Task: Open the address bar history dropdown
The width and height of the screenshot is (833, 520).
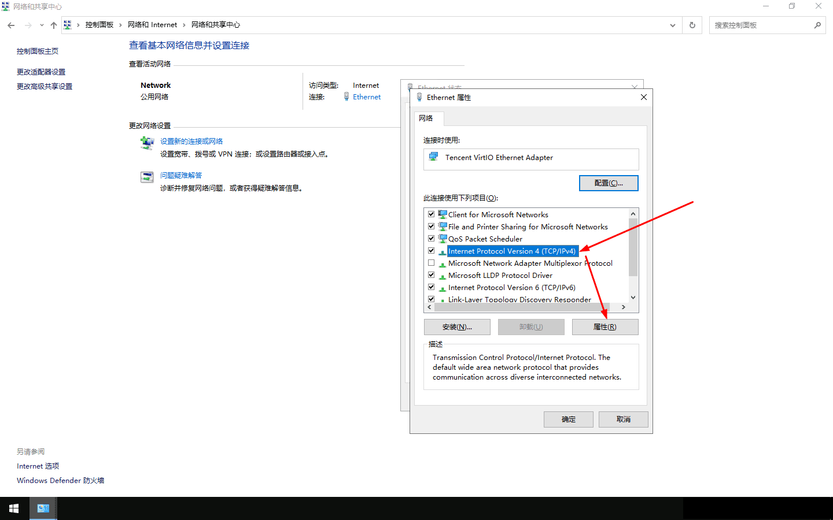Action: pyautogui.click(x=672, y=25)
